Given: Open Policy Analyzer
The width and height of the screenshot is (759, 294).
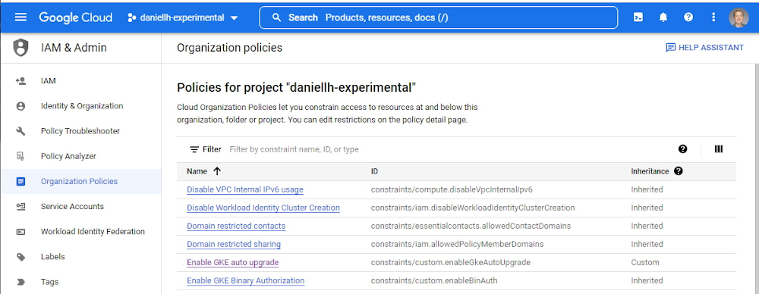Looking at the screenshot, I should pos(68,156).
